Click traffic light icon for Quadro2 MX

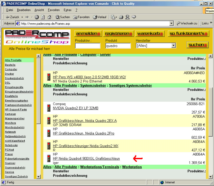(x=49, y=146)
